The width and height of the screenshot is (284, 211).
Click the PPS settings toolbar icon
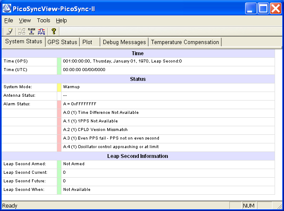(x=41, y=31)
